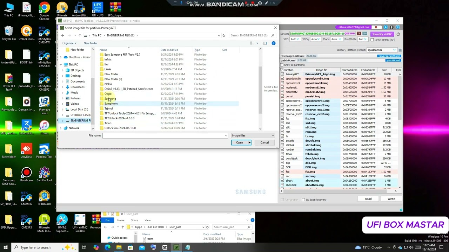The height and width of the screenshot is (252, 449).
Task: Open Task View on the taskbar
Action: (x=84, y=247)
